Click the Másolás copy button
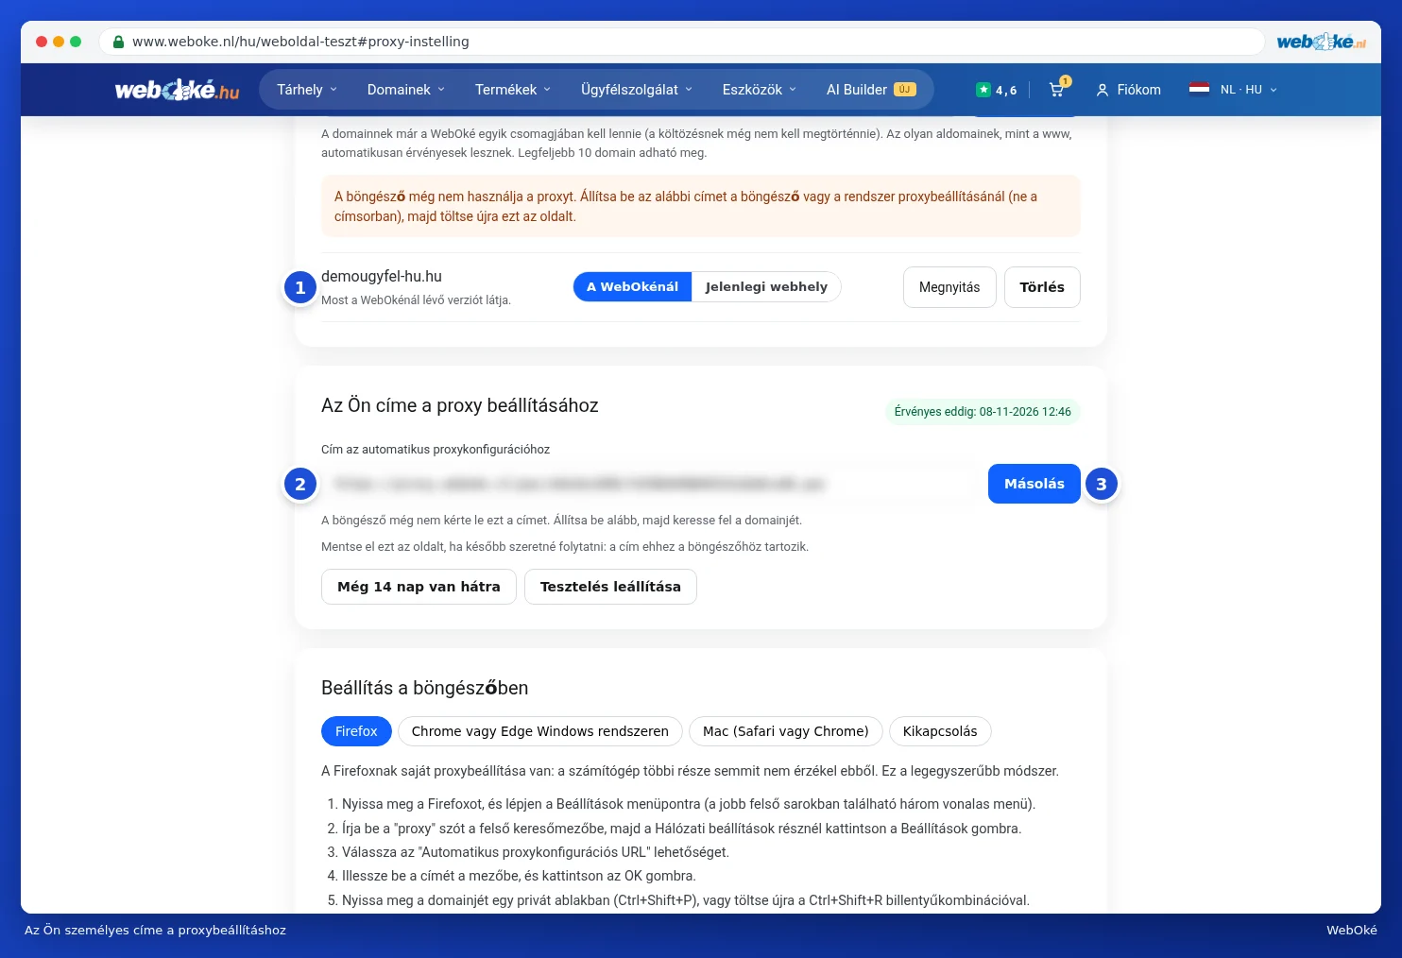The image size is (1402, 958). [x=1034, y=484]
